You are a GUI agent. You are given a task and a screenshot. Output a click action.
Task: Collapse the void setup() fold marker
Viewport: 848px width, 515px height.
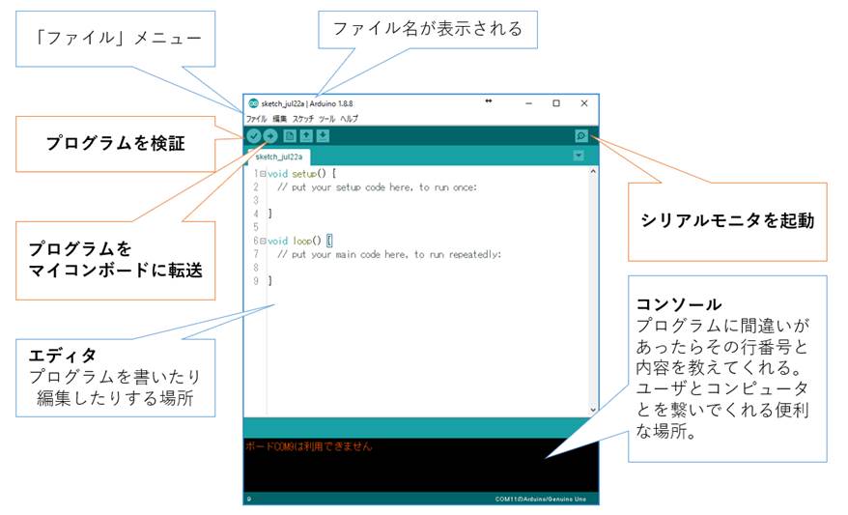coord(263,174)
